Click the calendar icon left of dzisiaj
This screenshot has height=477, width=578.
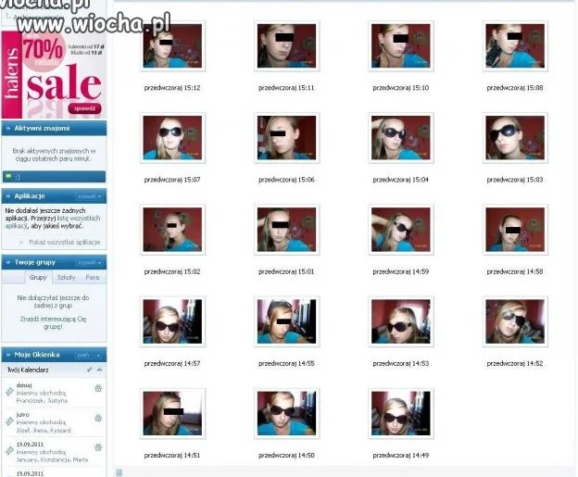9,392
